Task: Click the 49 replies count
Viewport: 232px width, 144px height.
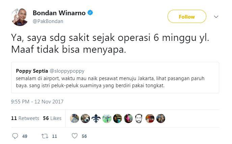Action: point(25,136)
